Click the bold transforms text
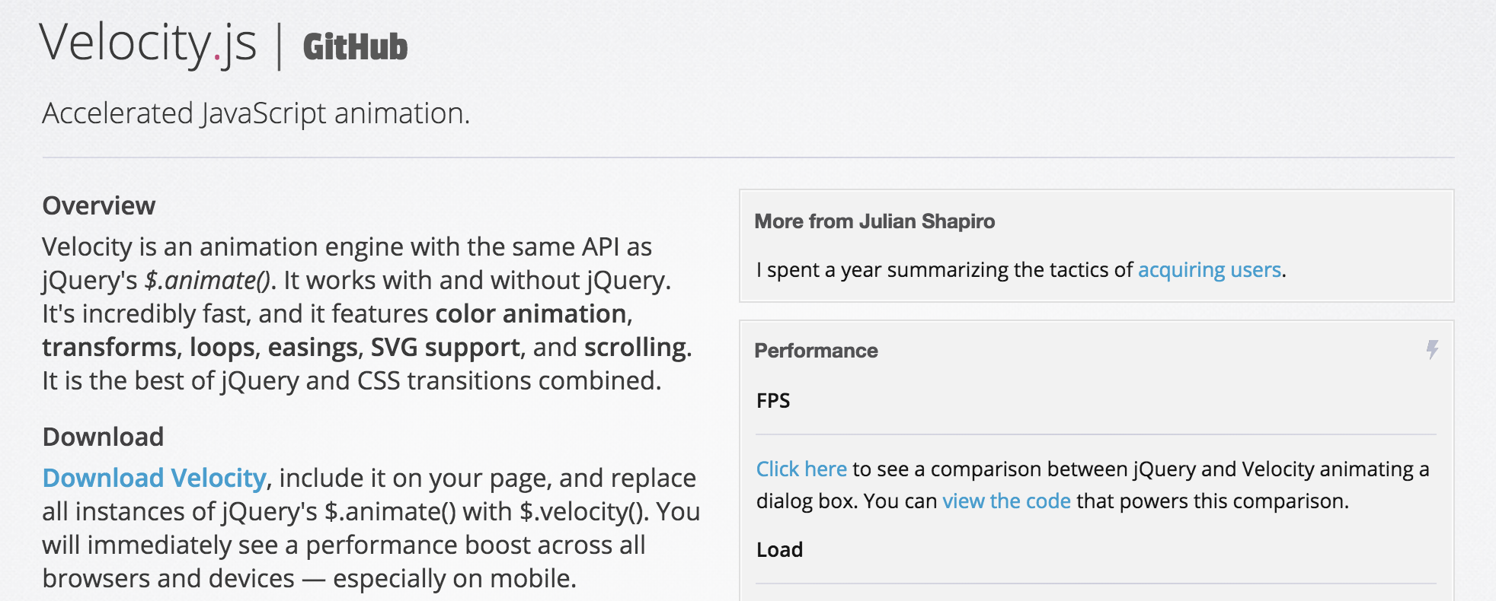 click(109, 348)
